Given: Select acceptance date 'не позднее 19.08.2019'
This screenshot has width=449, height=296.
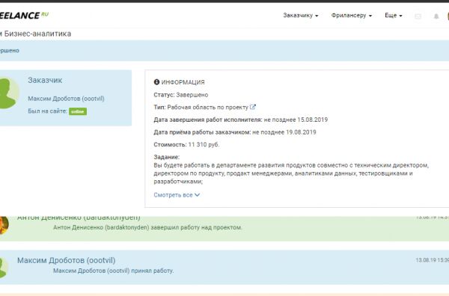Looking at the screenshot, I should coord(284,132).
